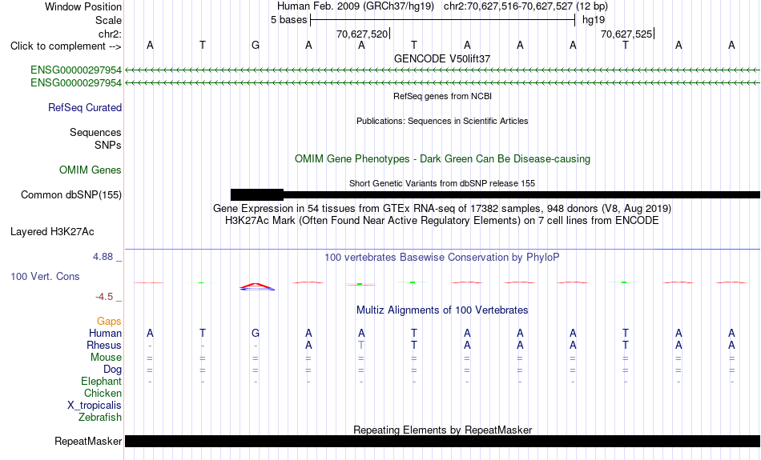Open the OMIM Genes track label
This screenshot has width=761, height=460.
(91, 170)
